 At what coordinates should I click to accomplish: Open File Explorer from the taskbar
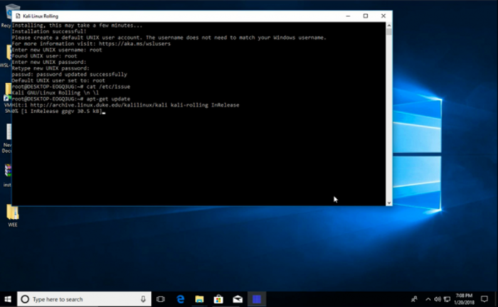(200, 299)
